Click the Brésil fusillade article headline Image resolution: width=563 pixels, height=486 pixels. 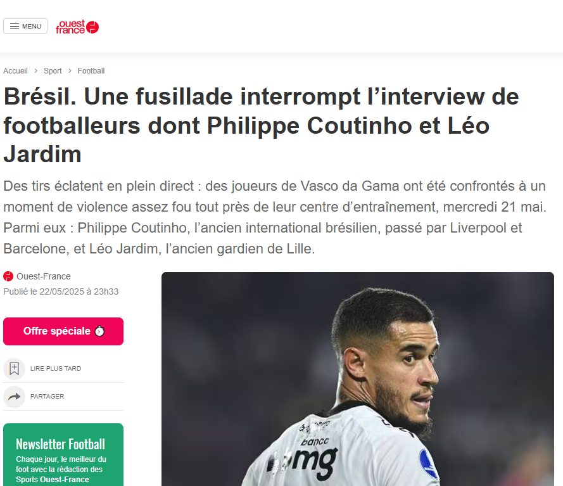[261, 125]
